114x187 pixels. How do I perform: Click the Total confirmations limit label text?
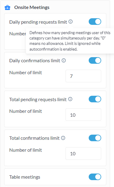tap(35, 138)
